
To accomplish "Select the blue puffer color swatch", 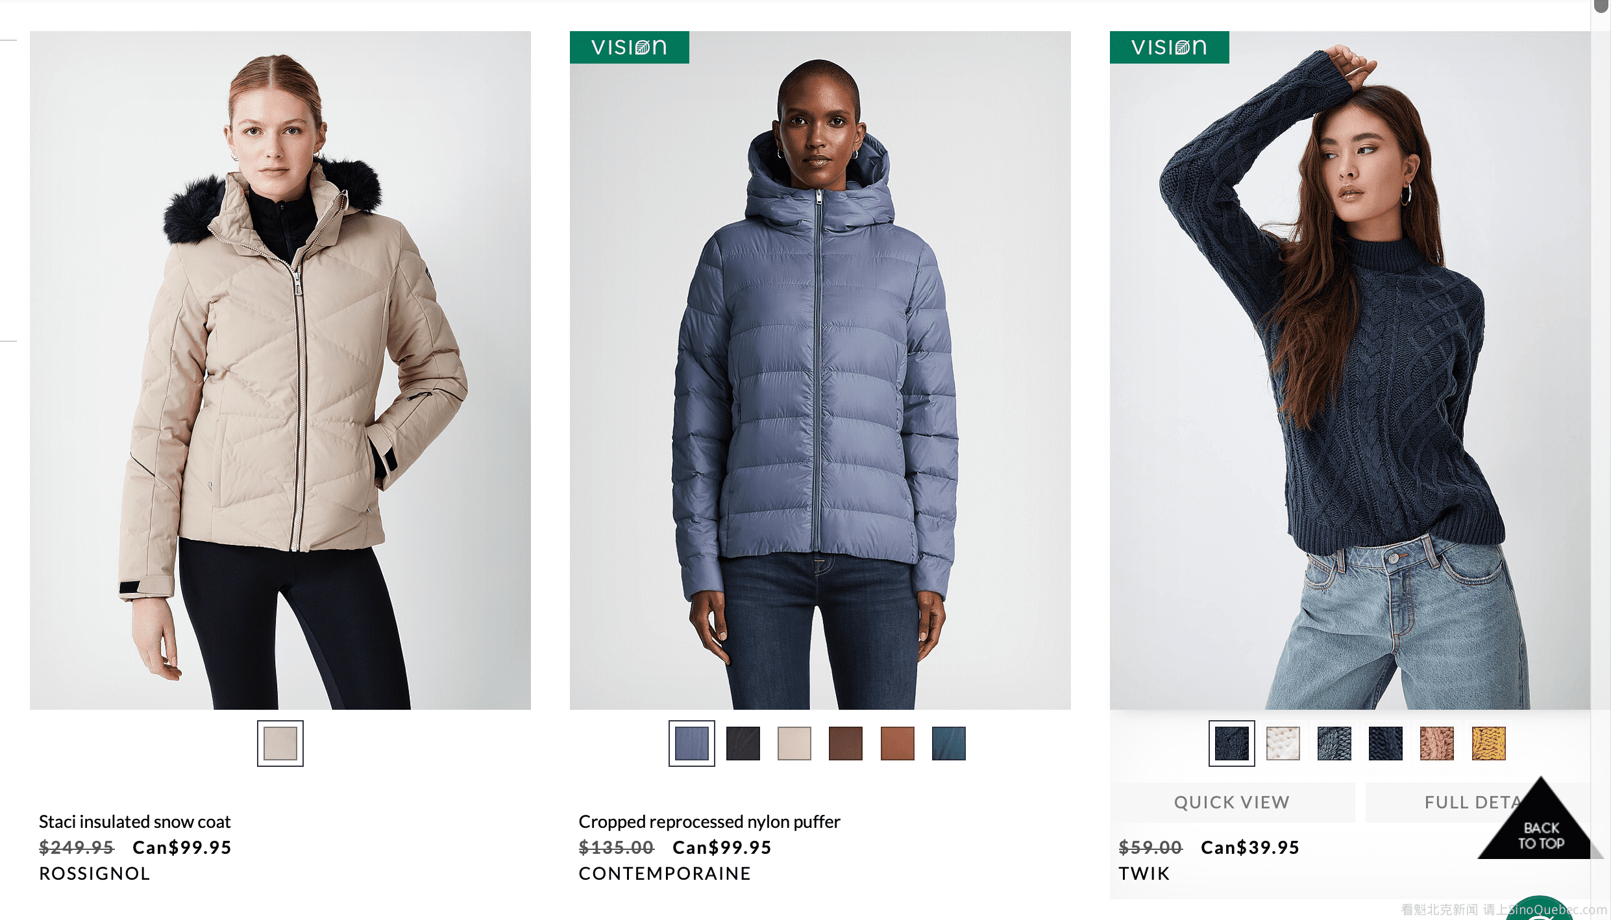I will point(691,744).
